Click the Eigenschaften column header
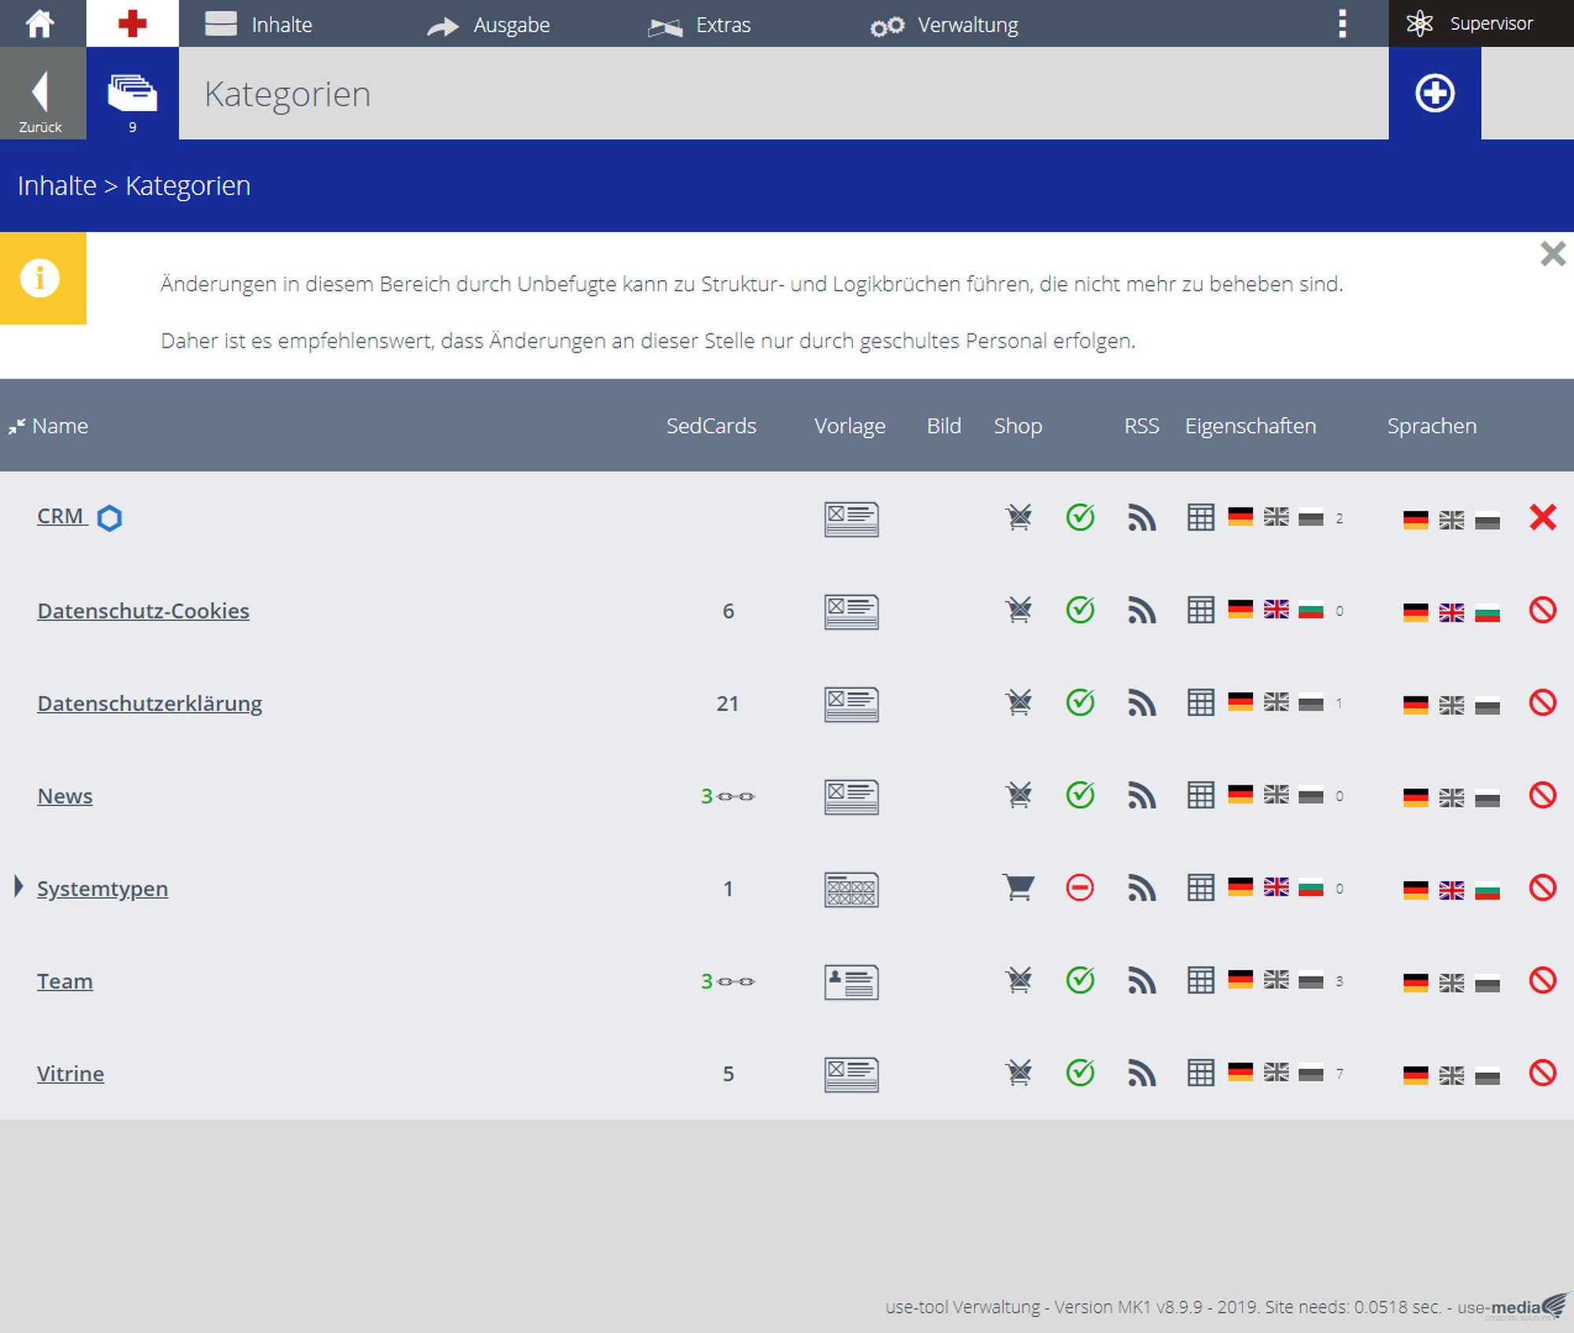The width and height of the screenshot is (1574, 1333). (1251, 426)
